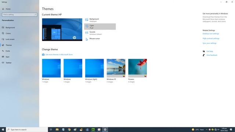Open Mouse cursor option

click(100, 39)
